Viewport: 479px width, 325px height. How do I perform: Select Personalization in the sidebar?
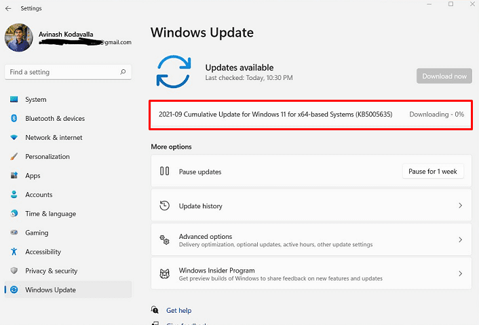click(x=68, y=156)
